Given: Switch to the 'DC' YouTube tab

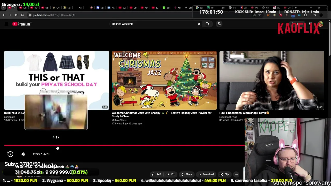Looking at the screenshot, I should pyautogui.click(x=34, y=7).
